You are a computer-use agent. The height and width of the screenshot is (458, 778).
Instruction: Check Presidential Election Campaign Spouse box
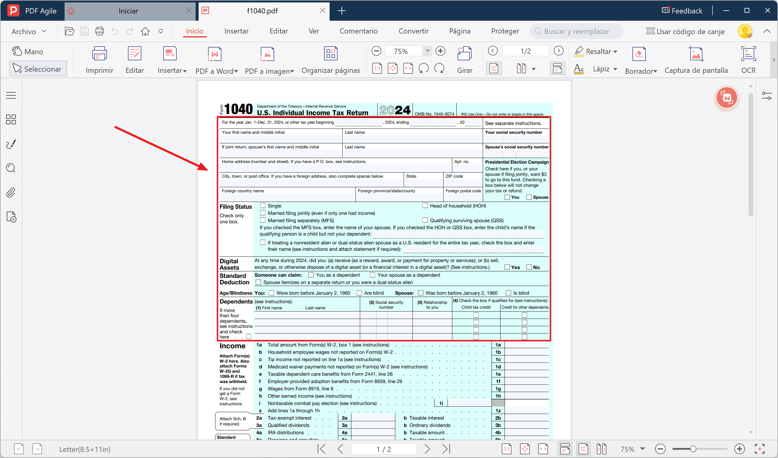(529, 197)
